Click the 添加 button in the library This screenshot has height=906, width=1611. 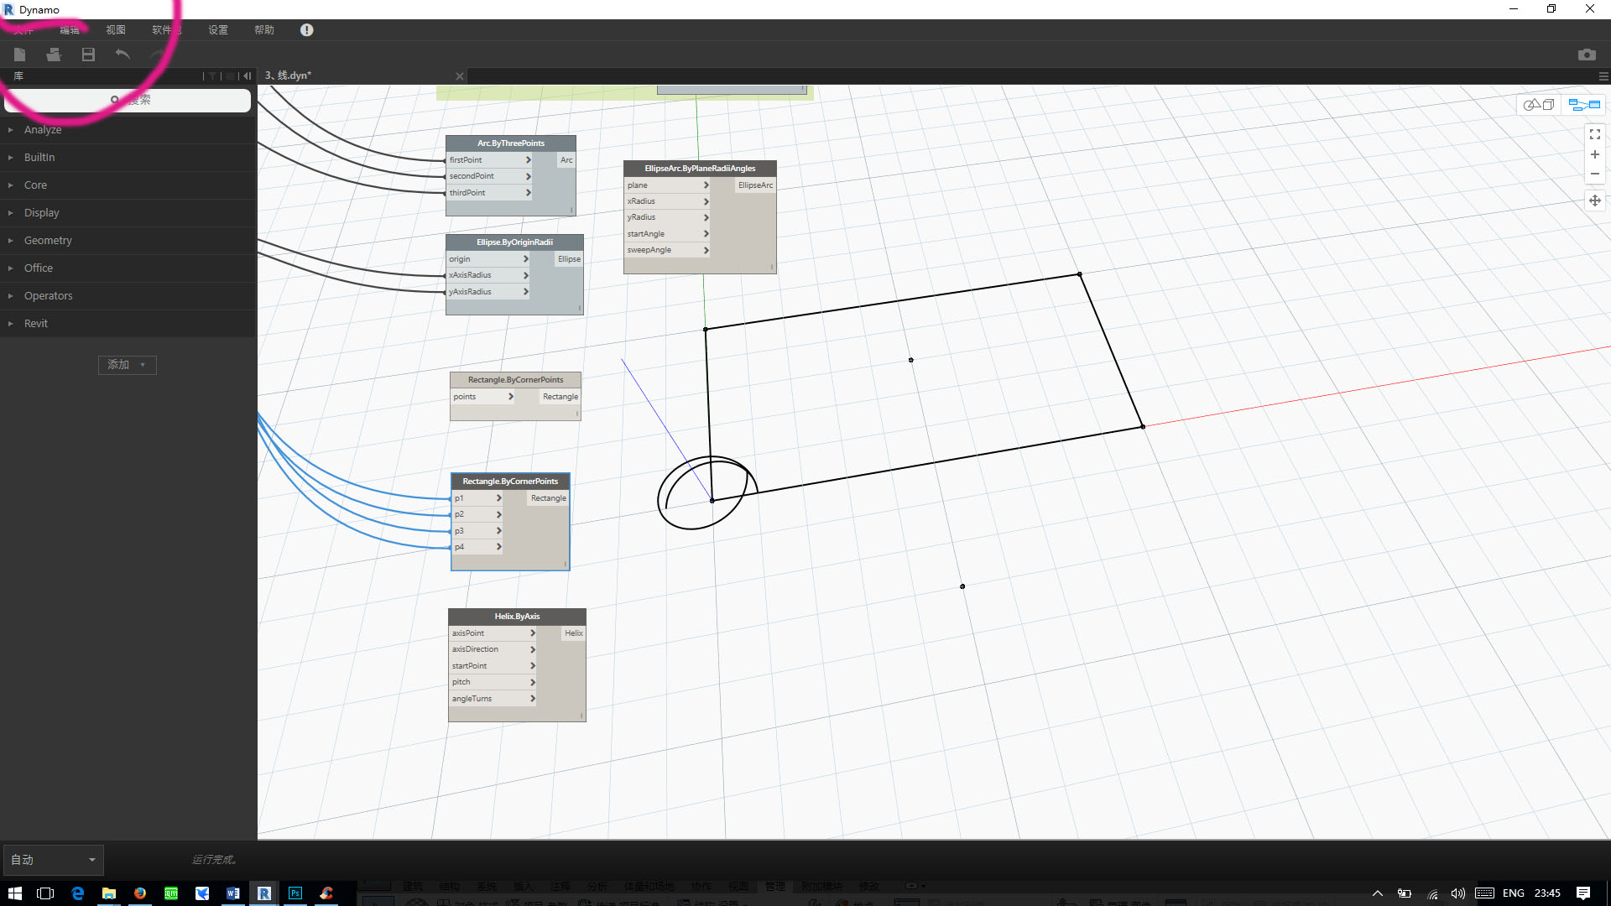pyautogui.click(x=127, y=365)
